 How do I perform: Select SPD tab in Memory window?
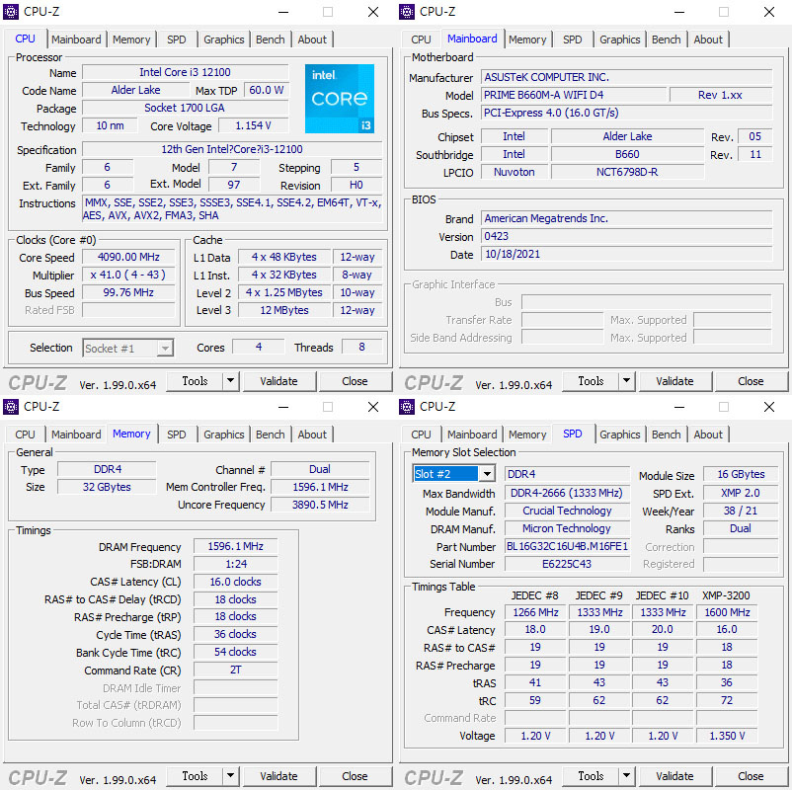tap(177, 434)
